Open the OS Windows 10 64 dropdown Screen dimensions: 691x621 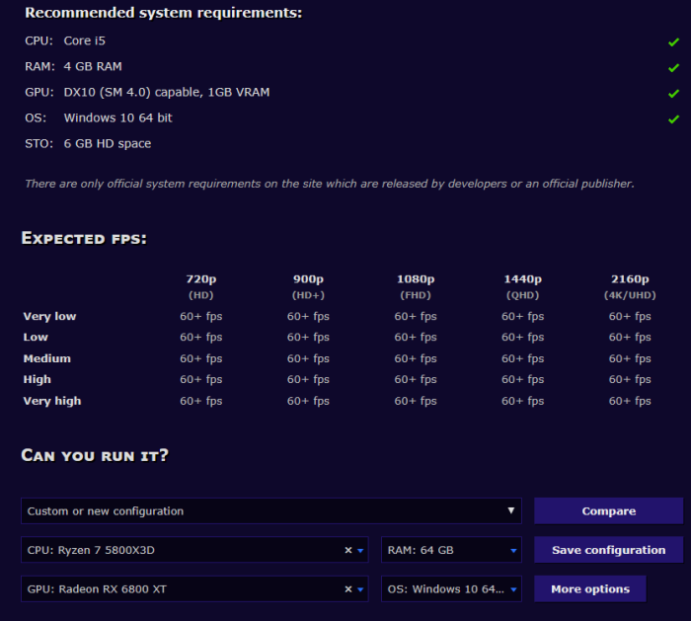tap(451, 588)
